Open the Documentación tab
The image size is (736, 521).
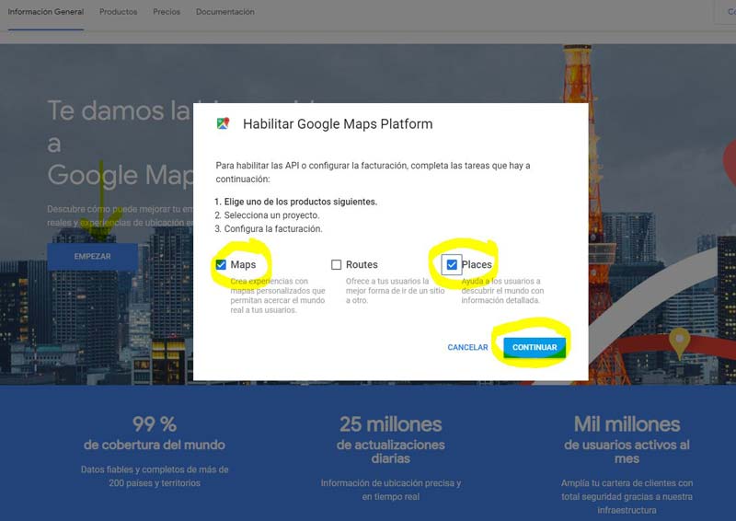(x=225, y=12)
